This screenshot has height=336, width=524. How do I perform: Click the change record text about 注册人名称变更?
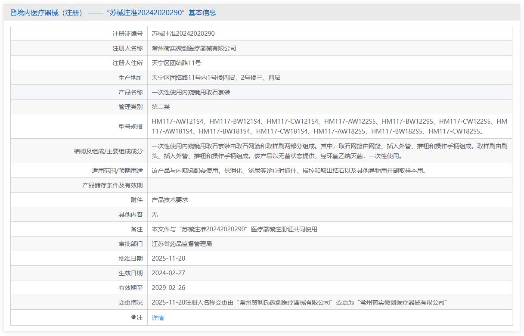(x=300, y=302)
